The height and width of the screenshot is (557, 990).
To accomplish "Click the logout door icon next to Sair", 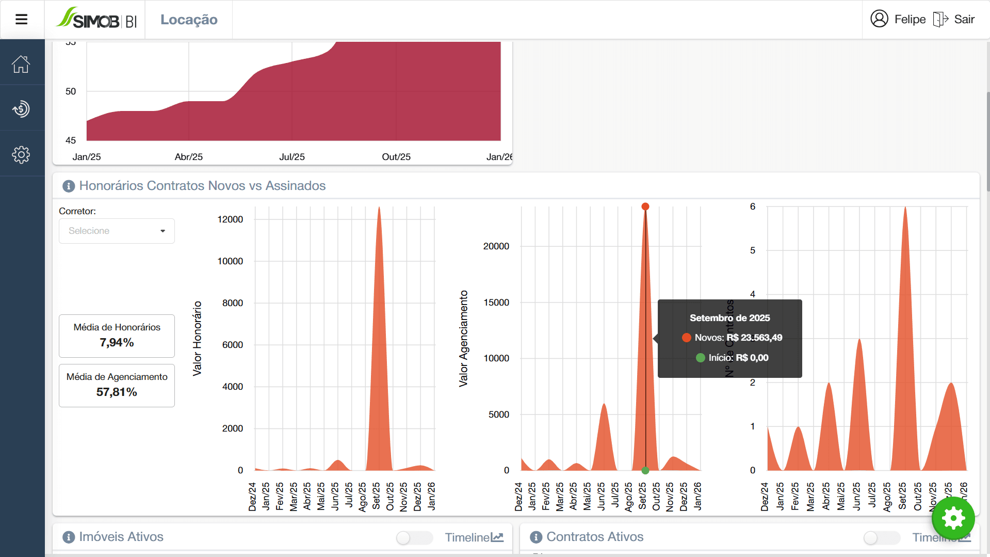I will pos(940,19).
